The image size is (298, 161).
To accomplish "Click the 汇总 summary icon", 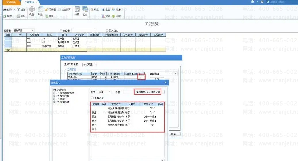I will click(85, 9).
